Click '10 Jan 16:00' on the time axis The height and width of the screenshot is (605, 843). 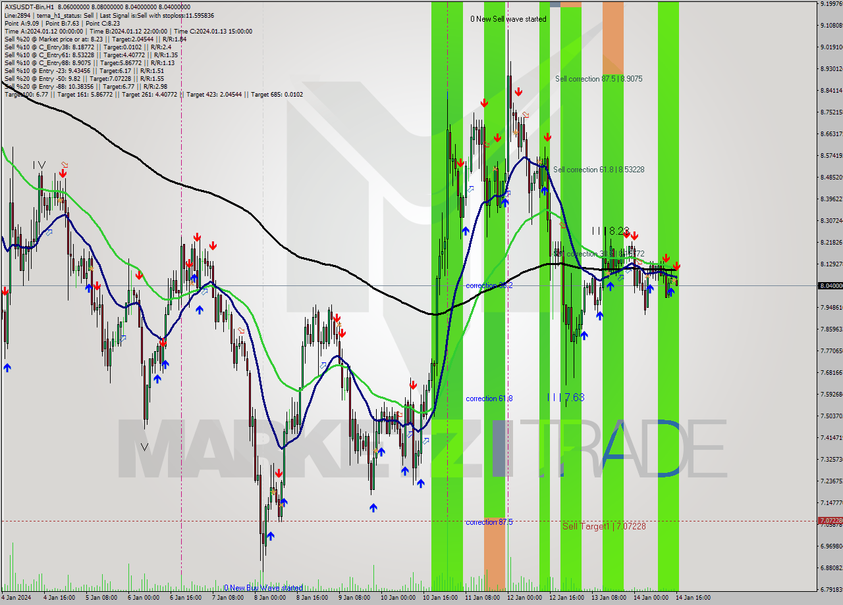point(440,598)
